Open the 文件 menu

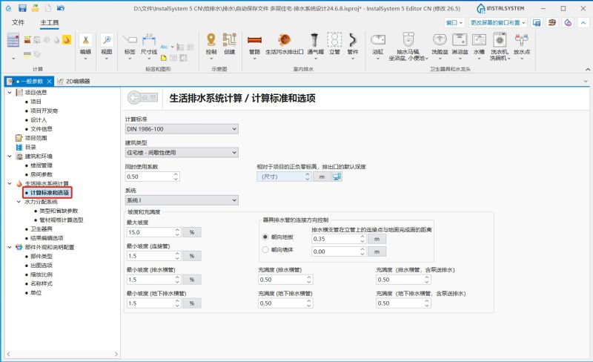pyautogui.click(x=18, y=23)
